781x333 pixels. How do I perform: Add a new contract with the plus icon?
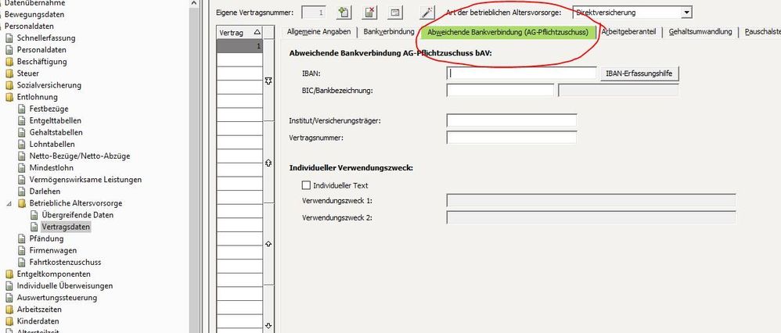pyautogui.click(x=344, y=13)
